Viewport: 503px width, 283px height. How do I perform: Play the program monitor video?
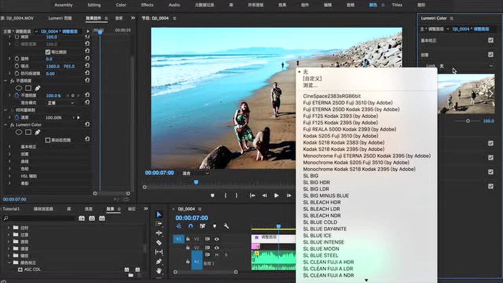click(x=277, y=195)
